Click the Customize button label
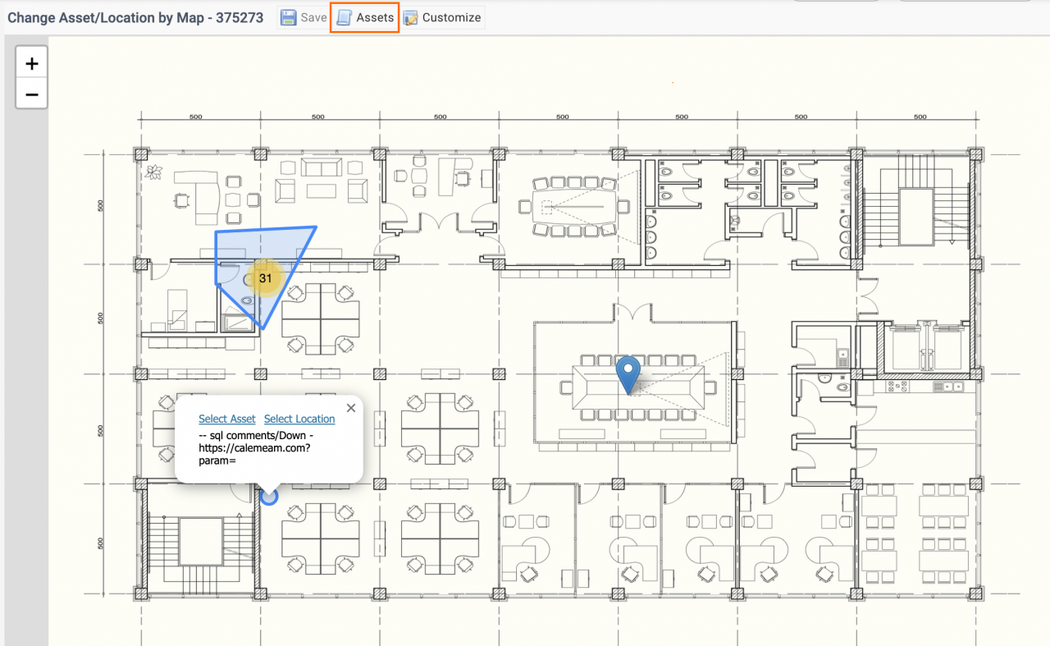This screenshot has width=1050, height=646. click(451, 17)
